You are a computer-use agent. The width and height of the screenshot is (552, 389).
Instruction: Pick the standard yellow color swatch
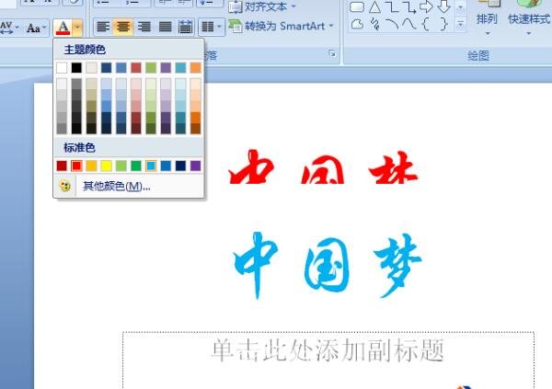point(107,166)
